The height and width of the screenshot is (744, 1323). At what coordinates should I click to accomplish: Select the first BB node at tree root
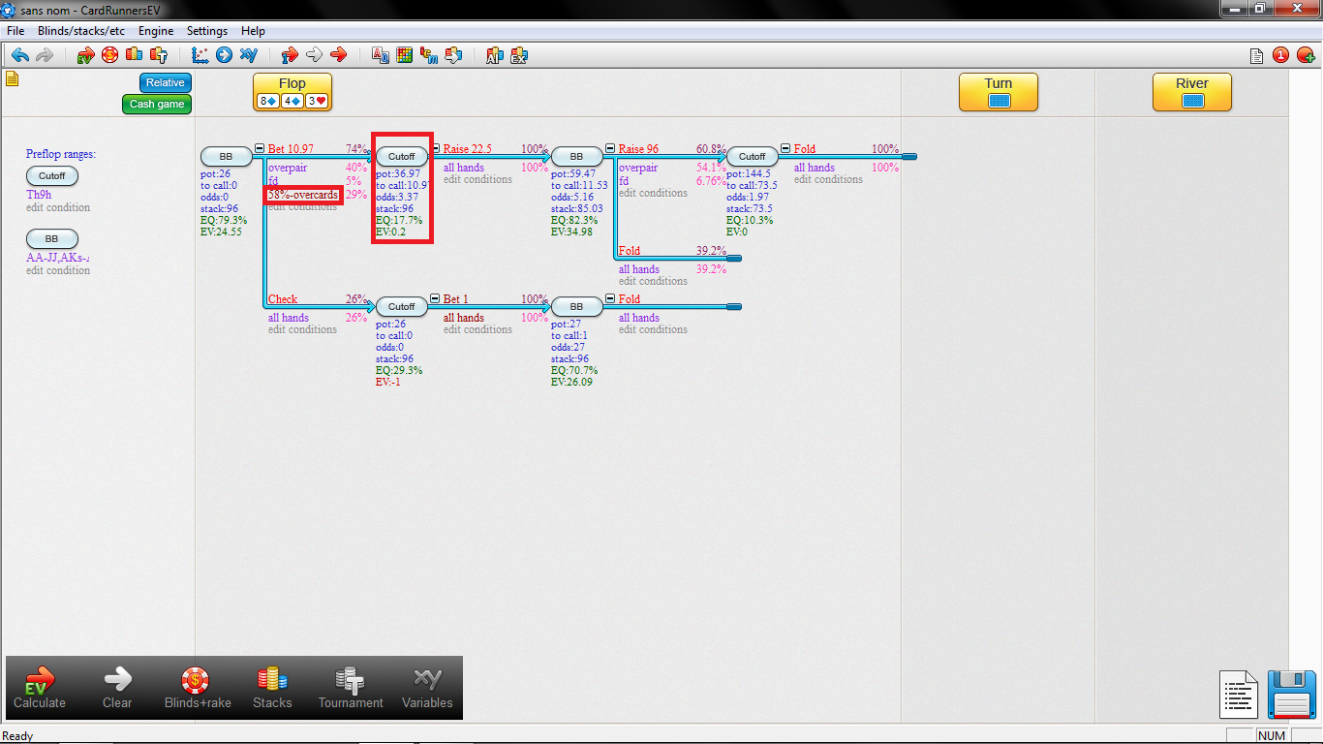pyautogui.click(x=227, y=157)
